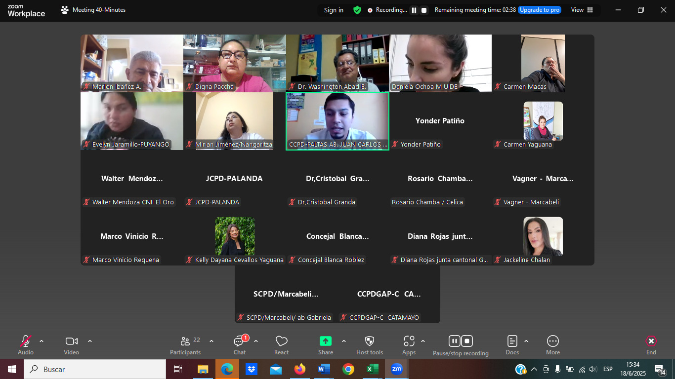Click Diana Rojas junta cantonal label

point(444,260)
